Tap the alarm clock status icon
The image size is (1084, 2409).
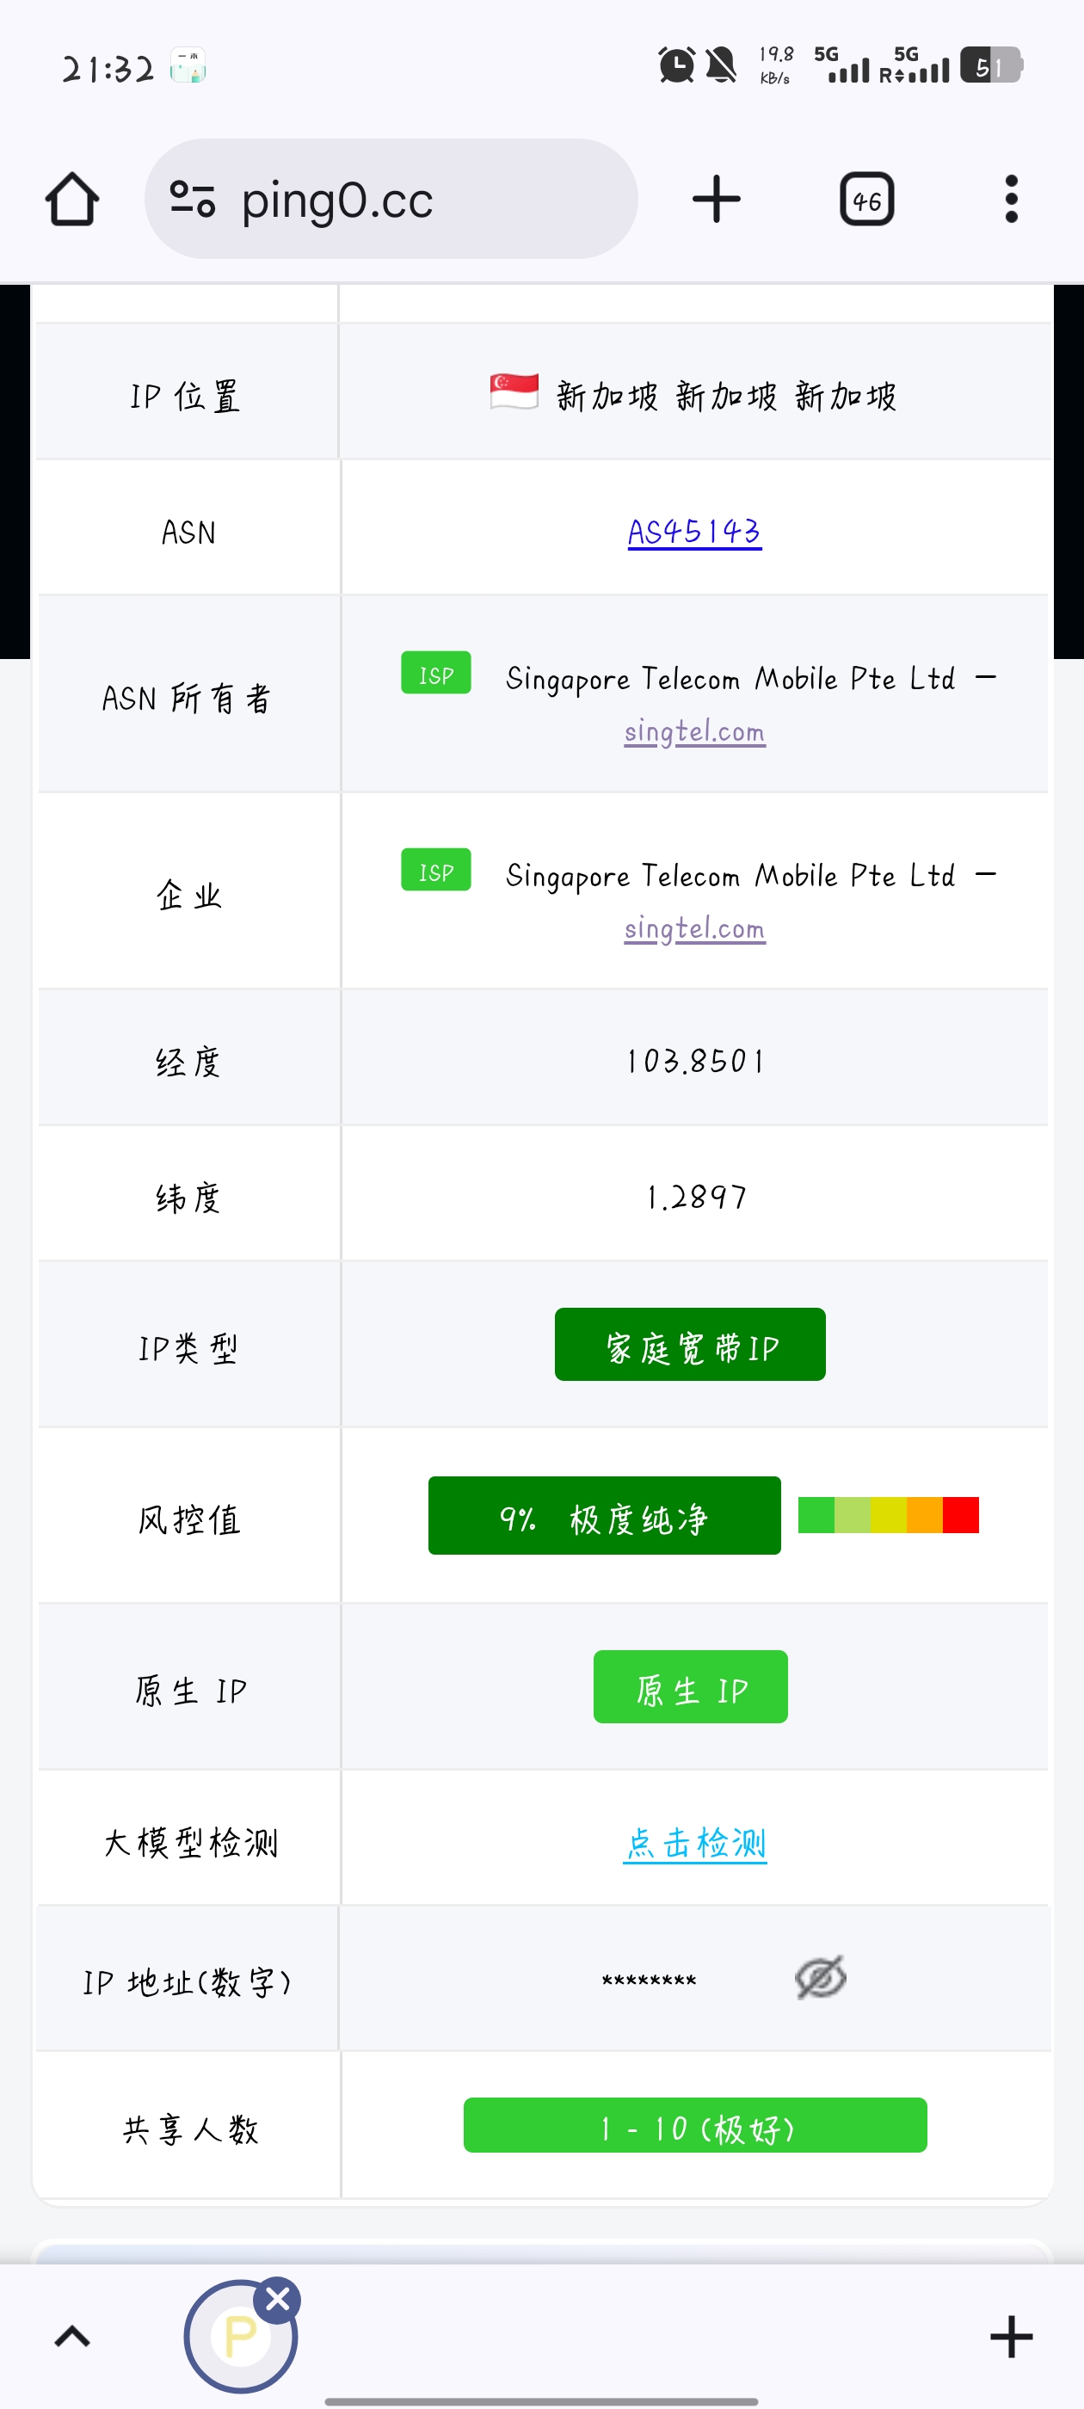tap(676, 65)
